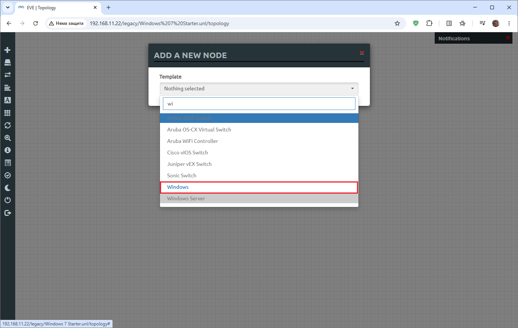Open the Nodes list in the sidebar
518x328 pixels.
click(x=7, y=63)
